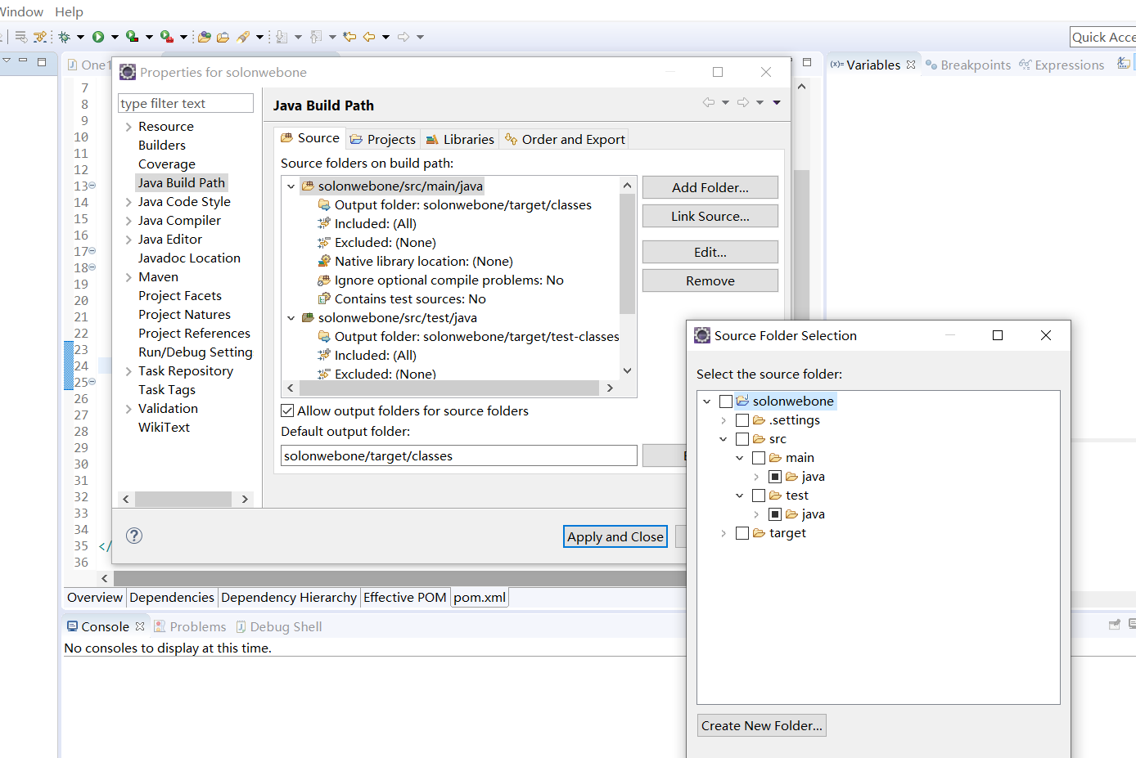The height and width of the screenshot is (758, 1136).
Task: Click the Remove button
Action: pos(710,280)
